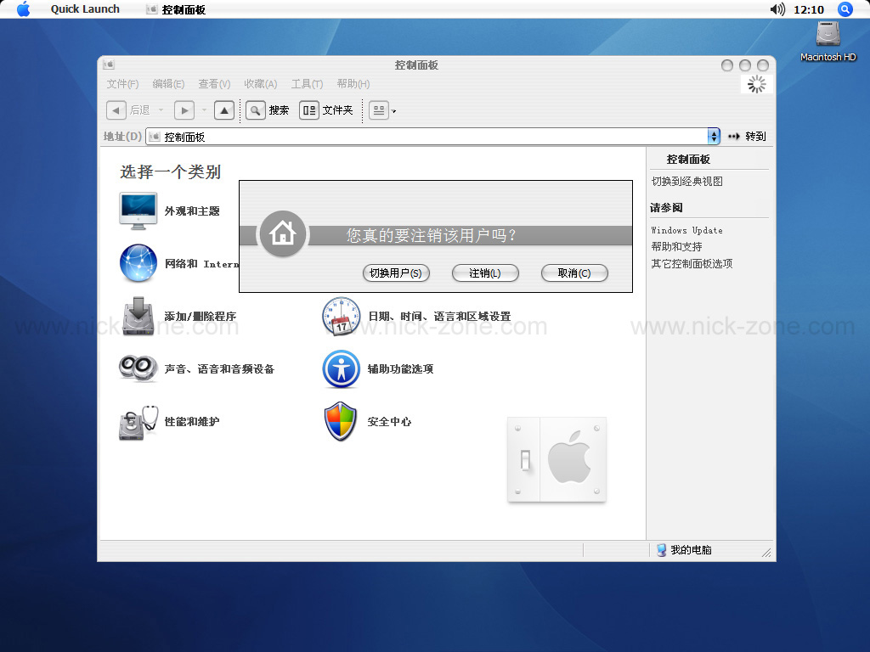
Task: Expand the Forward history dropdown arrow
Action: coord(204,110)
